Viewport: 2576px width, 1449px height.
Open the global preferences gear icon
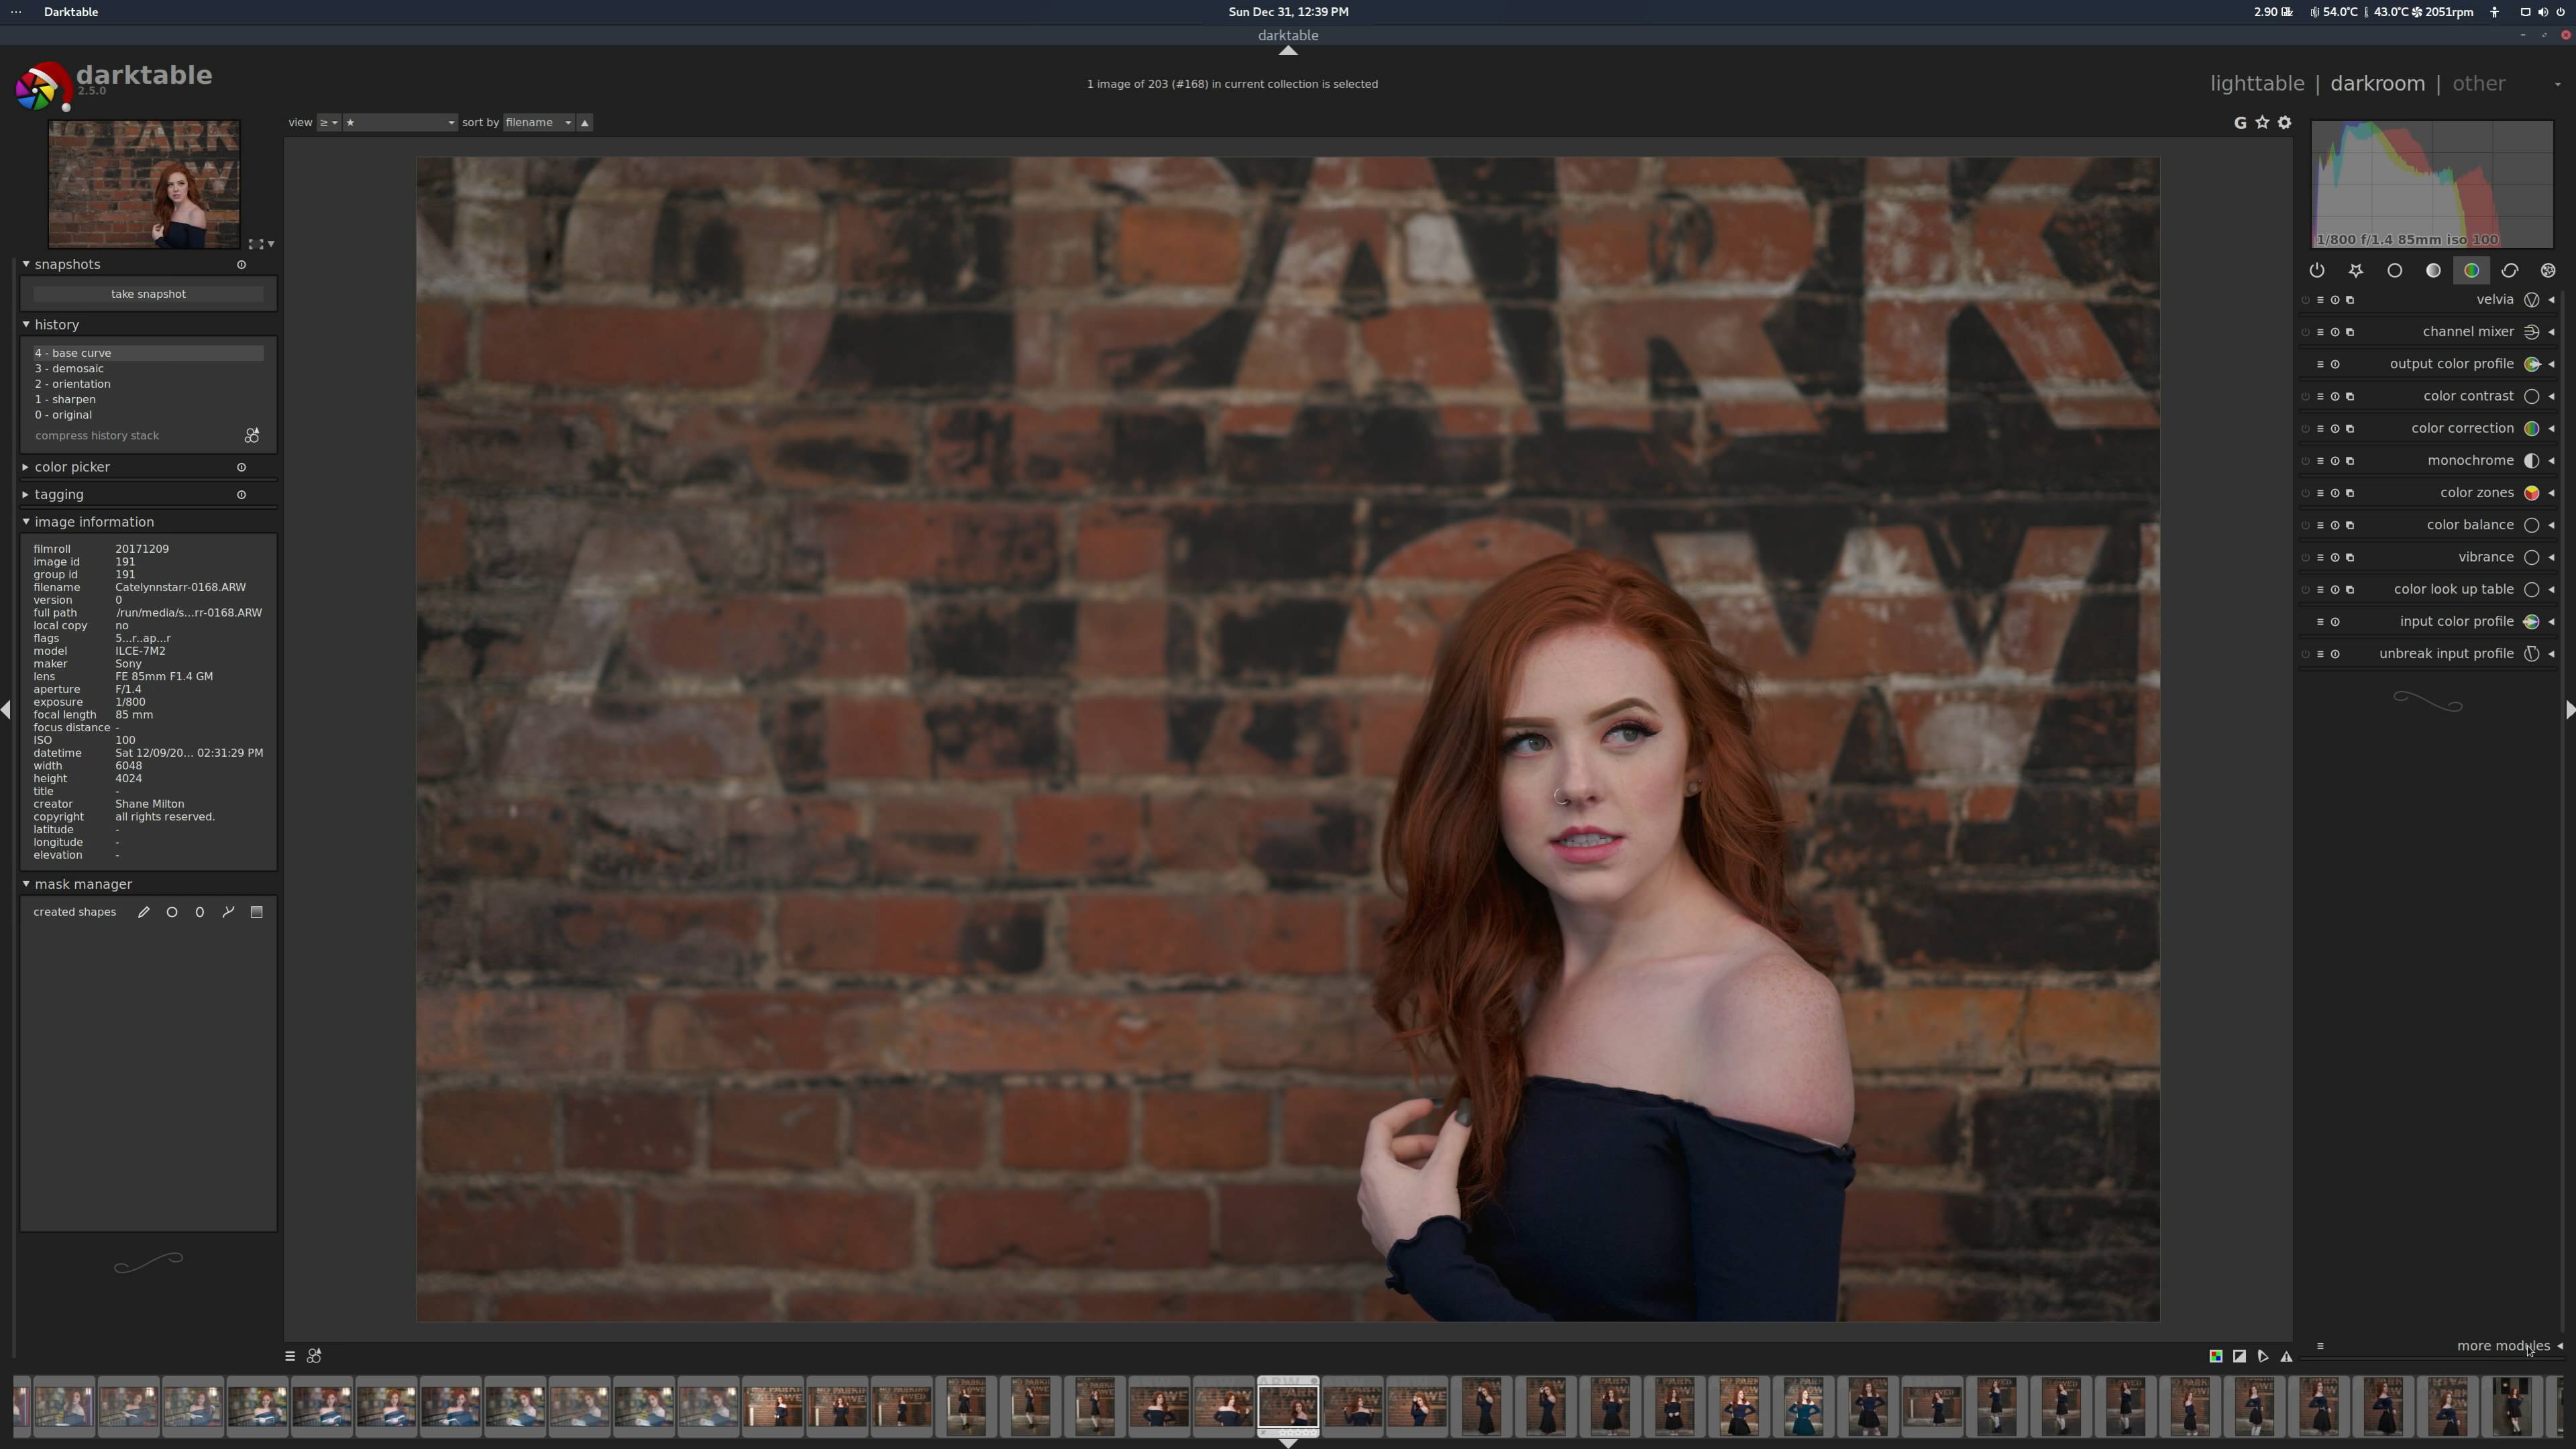pos(2284,122)
